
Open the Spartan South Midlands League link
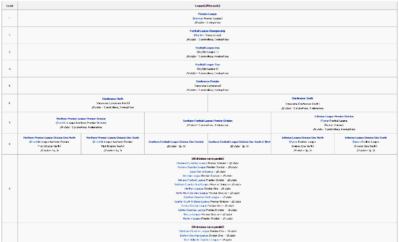click(x=192, y=202)
